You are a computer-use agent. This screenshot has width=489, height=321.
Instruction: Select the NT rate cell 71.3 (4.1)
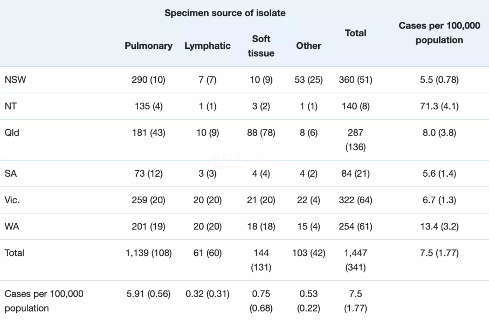[x=439, y=106]
